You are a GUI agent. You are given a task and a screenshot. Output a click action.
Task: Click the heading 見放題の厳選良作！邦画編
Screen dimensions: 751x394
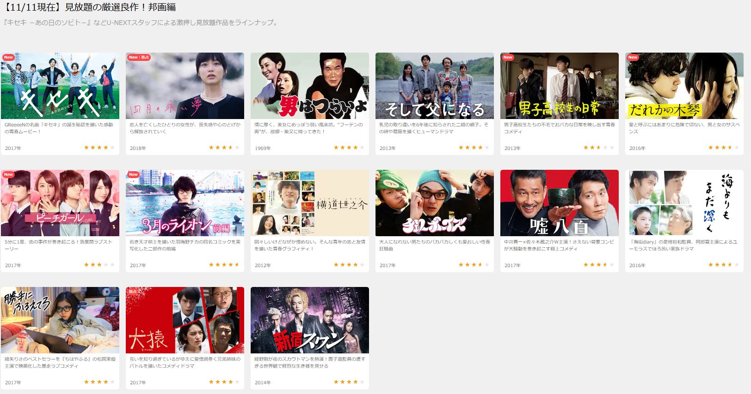[120, 7]
